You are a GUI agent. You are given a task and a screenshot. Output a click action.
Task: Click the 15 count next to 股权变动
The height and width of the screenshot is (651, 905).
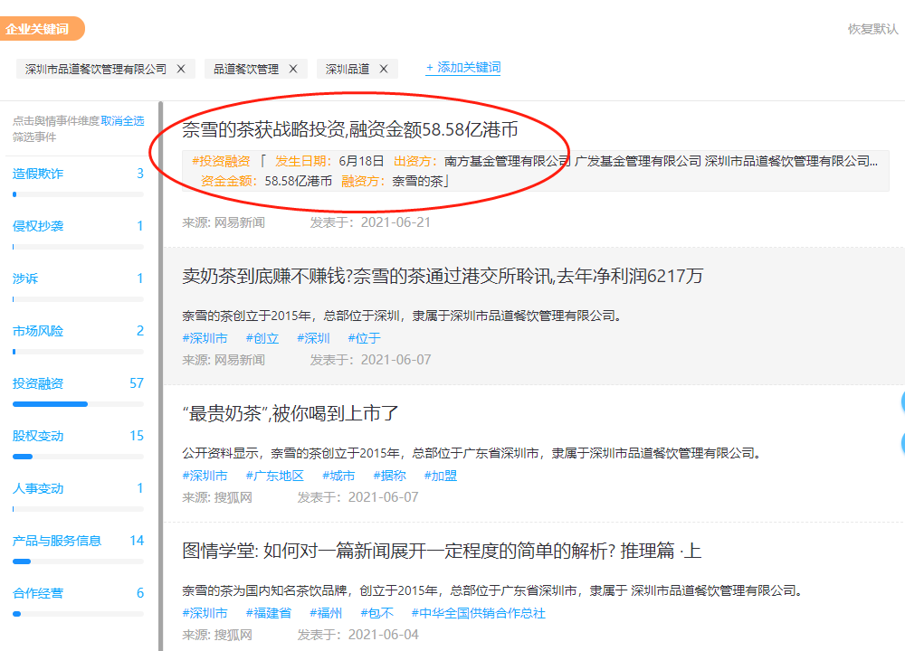pyautogui.click(x=137, y=436)
